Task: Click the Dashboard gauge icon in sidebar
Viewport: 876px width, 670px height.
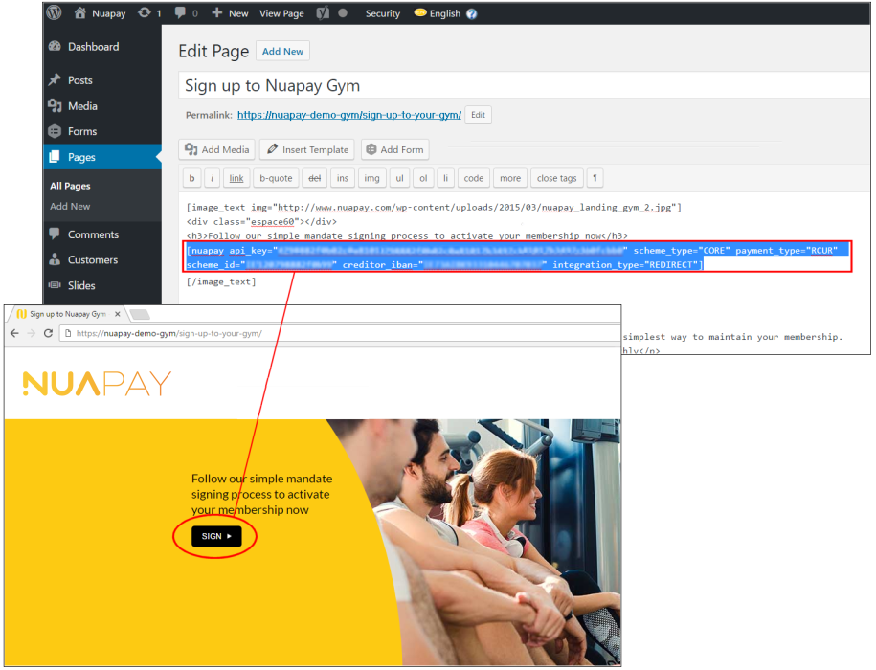Action: pyautogui.click(x=55, y=46)
